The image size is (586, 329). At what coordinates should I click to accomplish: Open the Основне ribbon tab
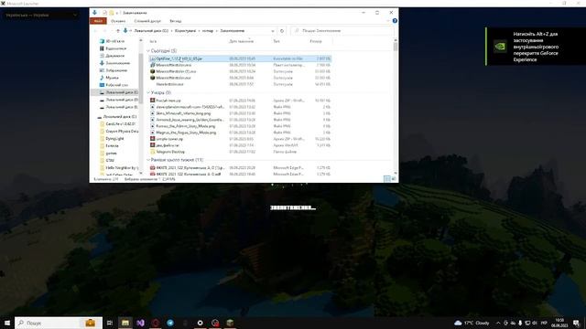118,21
